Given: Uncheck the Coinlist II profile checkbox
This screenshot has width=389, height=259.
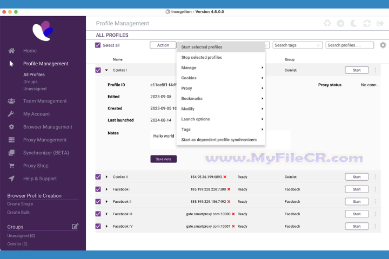Looking at the screenshot, I should coord(98,177).
